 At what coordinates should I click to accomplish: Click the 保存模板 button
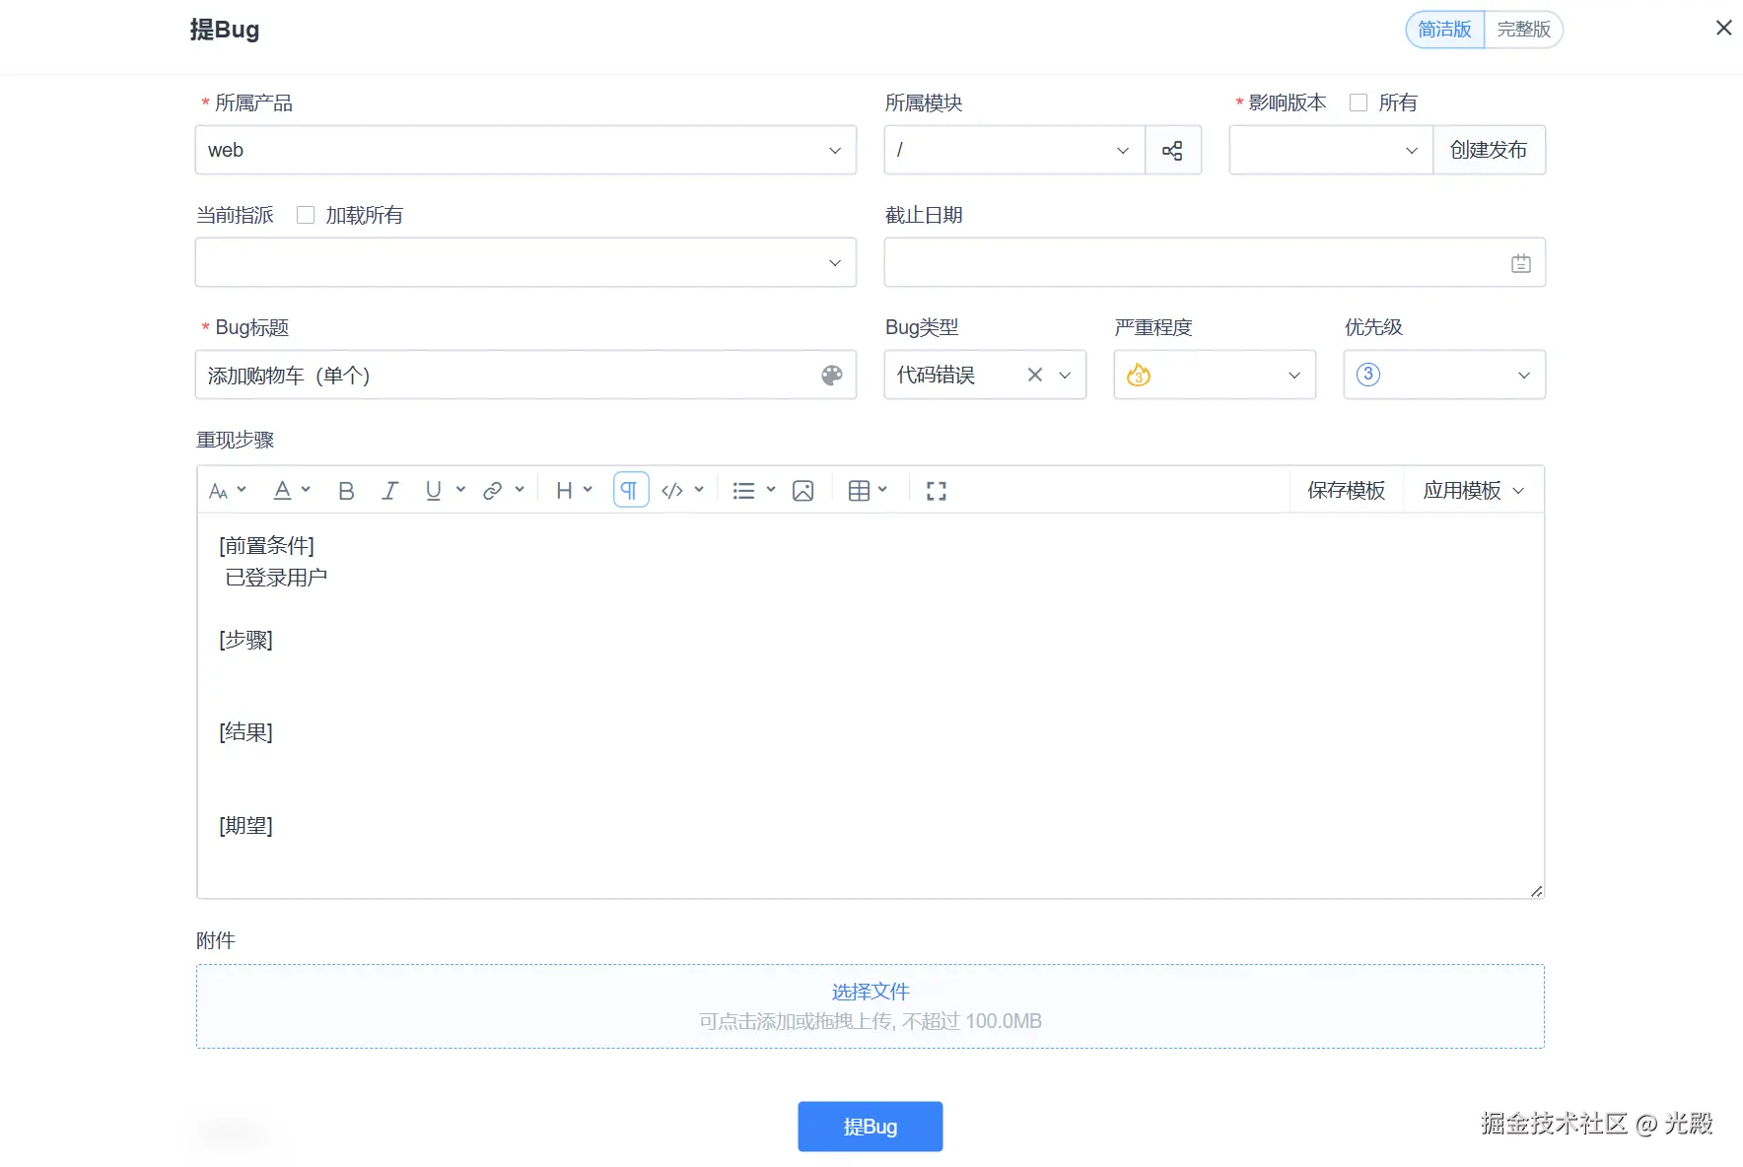click(1347, 490)
